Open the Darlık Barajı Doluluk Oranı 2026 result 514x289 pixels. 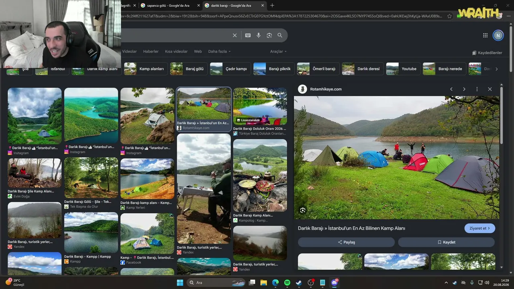260,111
